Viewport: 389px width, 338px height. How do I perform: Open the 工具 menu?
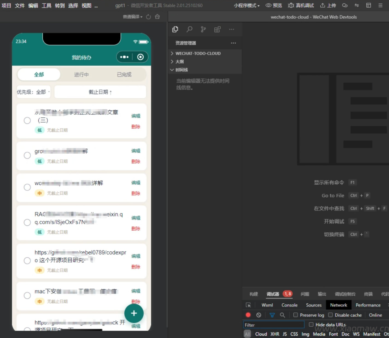(46, 6)
